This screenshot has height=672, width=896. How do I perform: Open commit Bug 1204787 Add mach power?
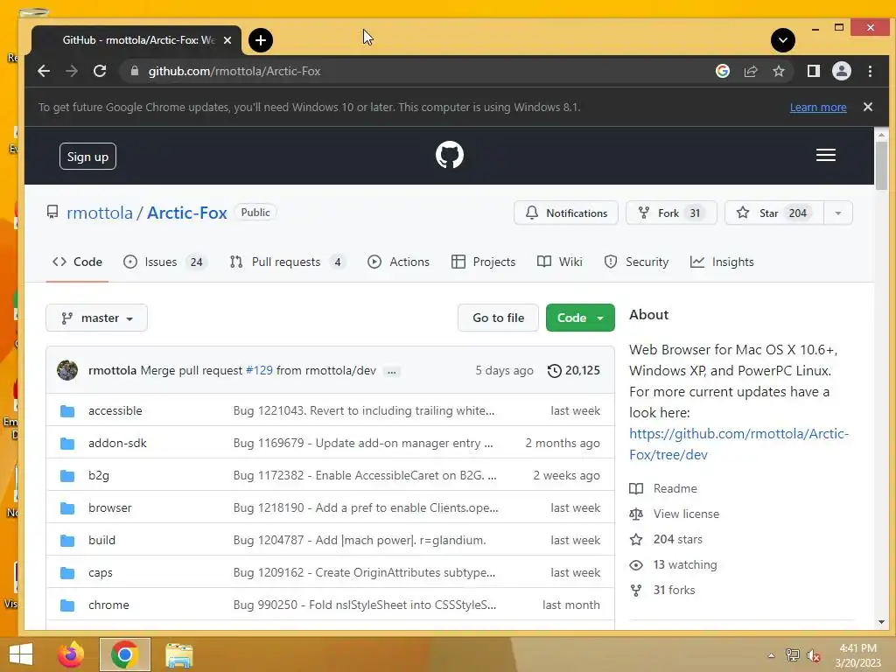(360, 540)
